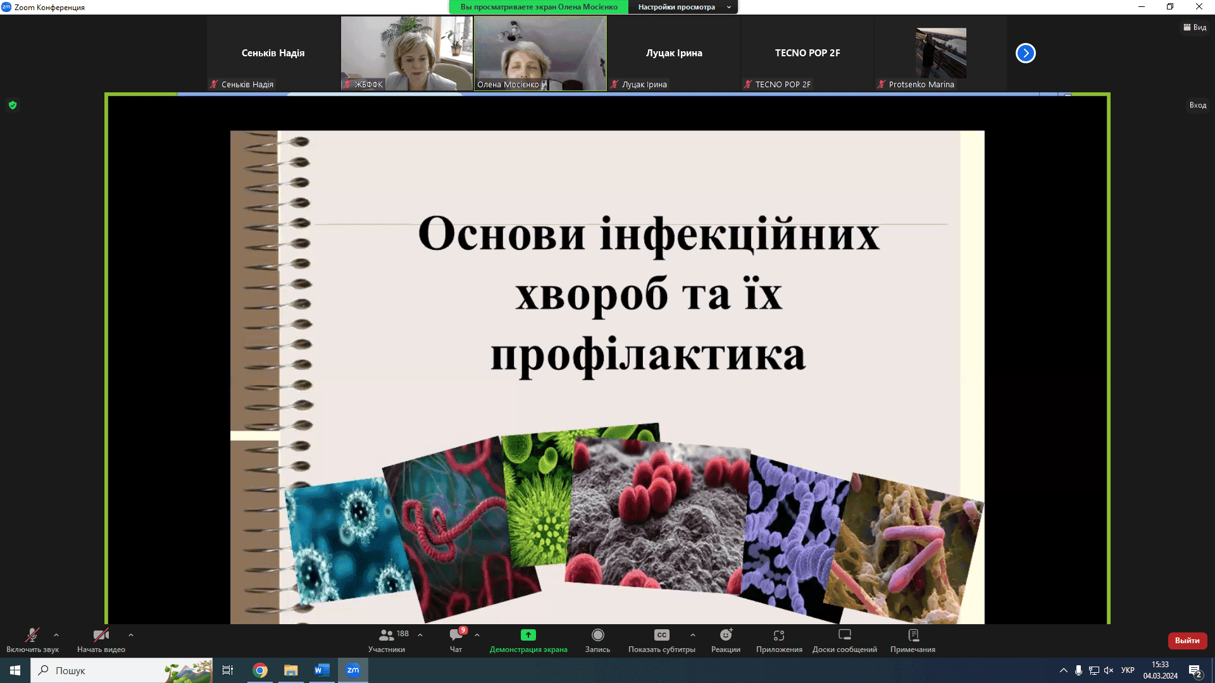Start recording with Запись button
1215x683 pixels.
(x=597, y=640)
